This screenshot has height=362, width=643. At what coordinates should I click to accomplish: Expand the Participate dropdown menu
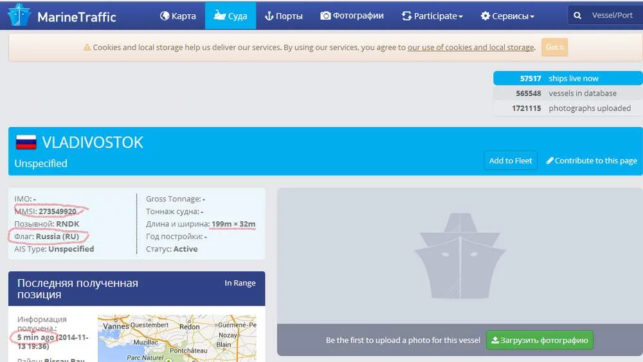[x=432, y=16]
